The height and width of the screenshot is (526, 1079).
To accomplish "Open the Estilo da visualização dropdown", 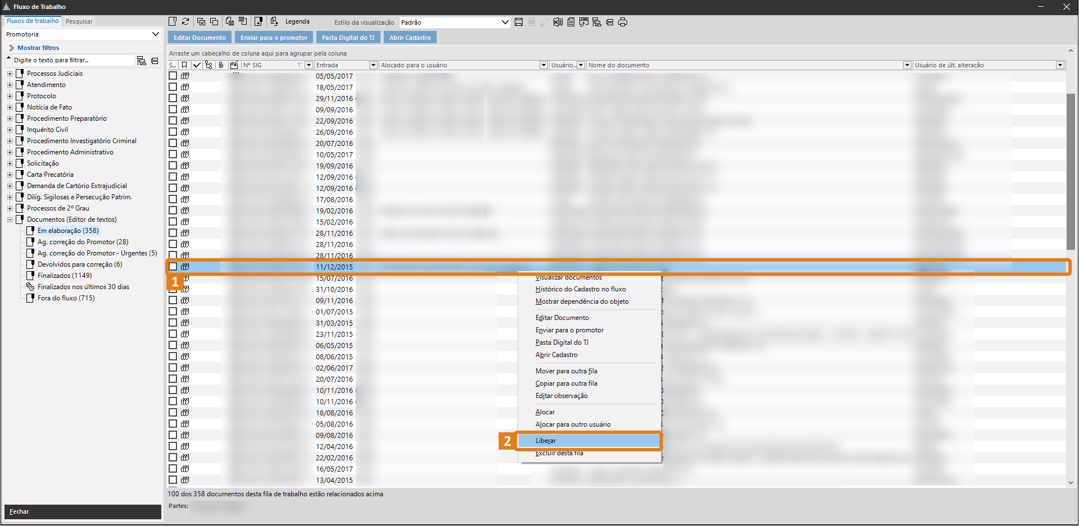I will click(x=504, y=22).
